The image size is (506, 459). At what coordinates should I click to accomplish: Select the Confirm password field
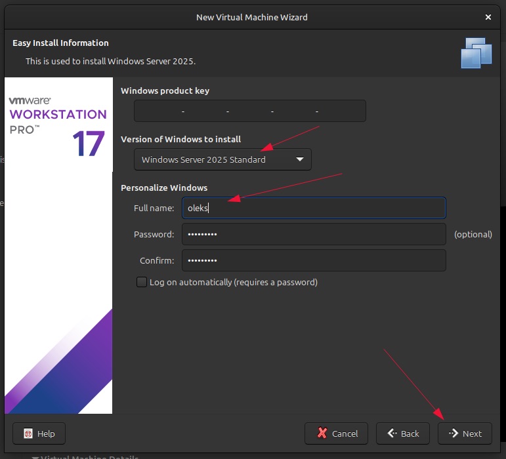point(314,260)
